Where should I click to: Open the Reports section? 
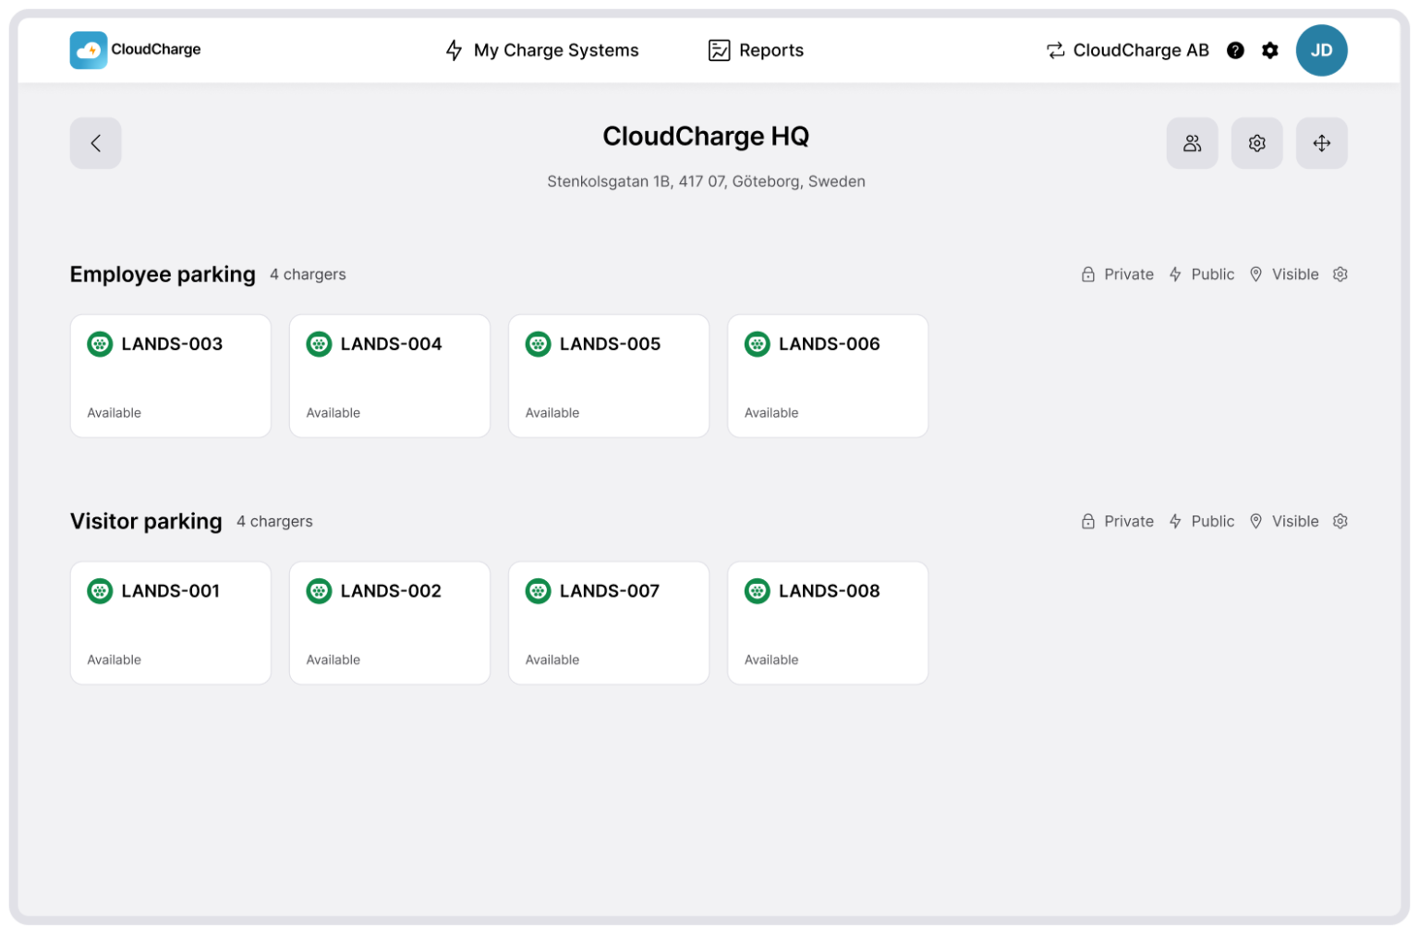(x=755, y=50)
